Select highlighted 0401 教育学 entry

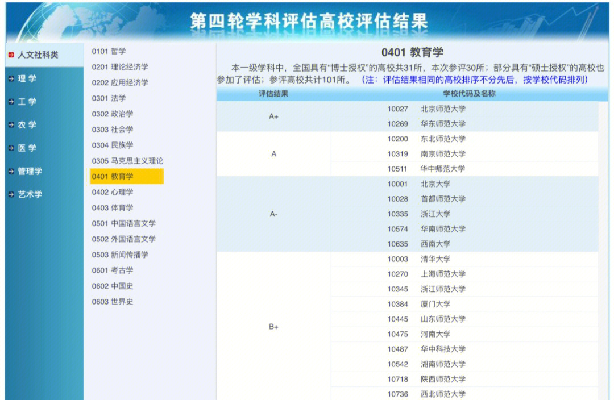pos(127,177)
